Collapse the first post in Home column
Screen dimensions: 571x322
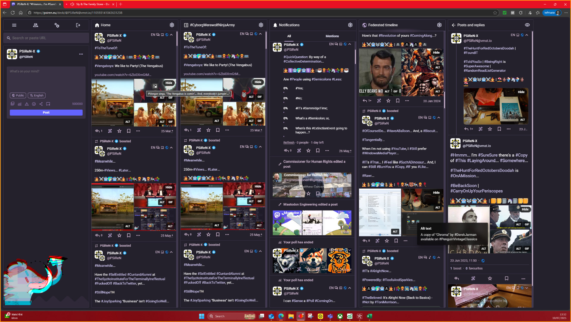click(171, 35)
